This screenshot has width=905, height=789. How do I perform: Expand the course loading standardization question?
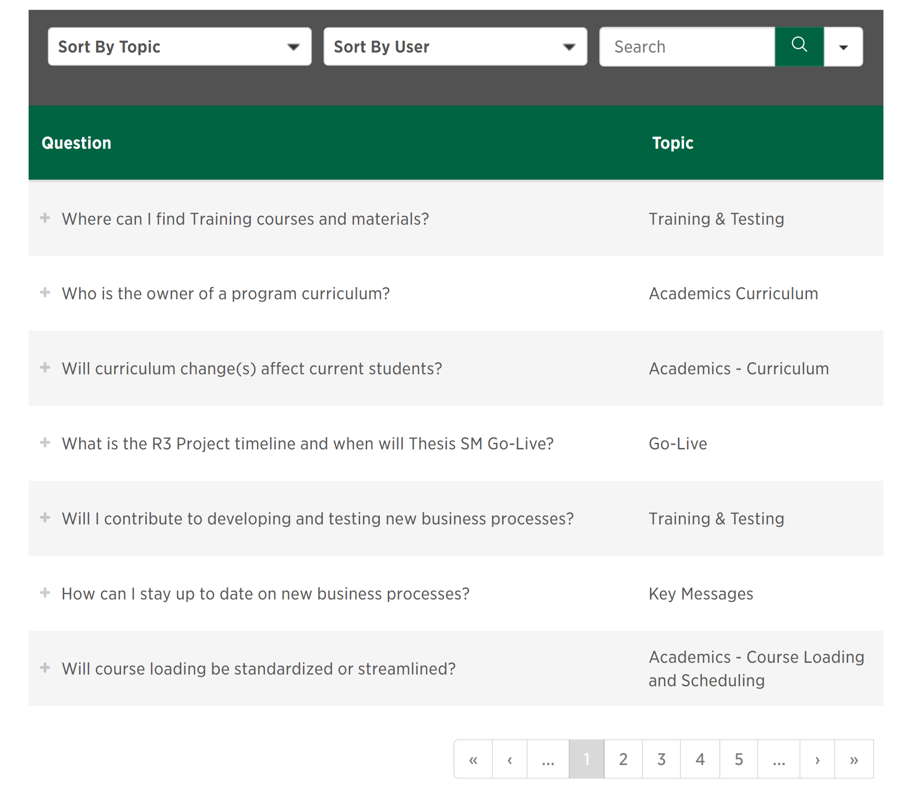pos(45,668)
